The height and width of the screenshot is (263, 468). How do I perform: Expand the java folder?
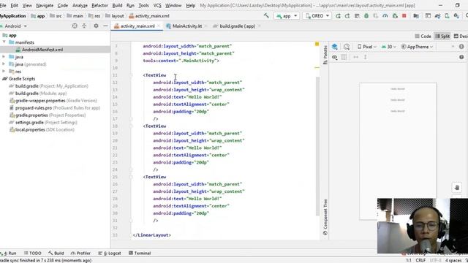(x=4, y=57)
